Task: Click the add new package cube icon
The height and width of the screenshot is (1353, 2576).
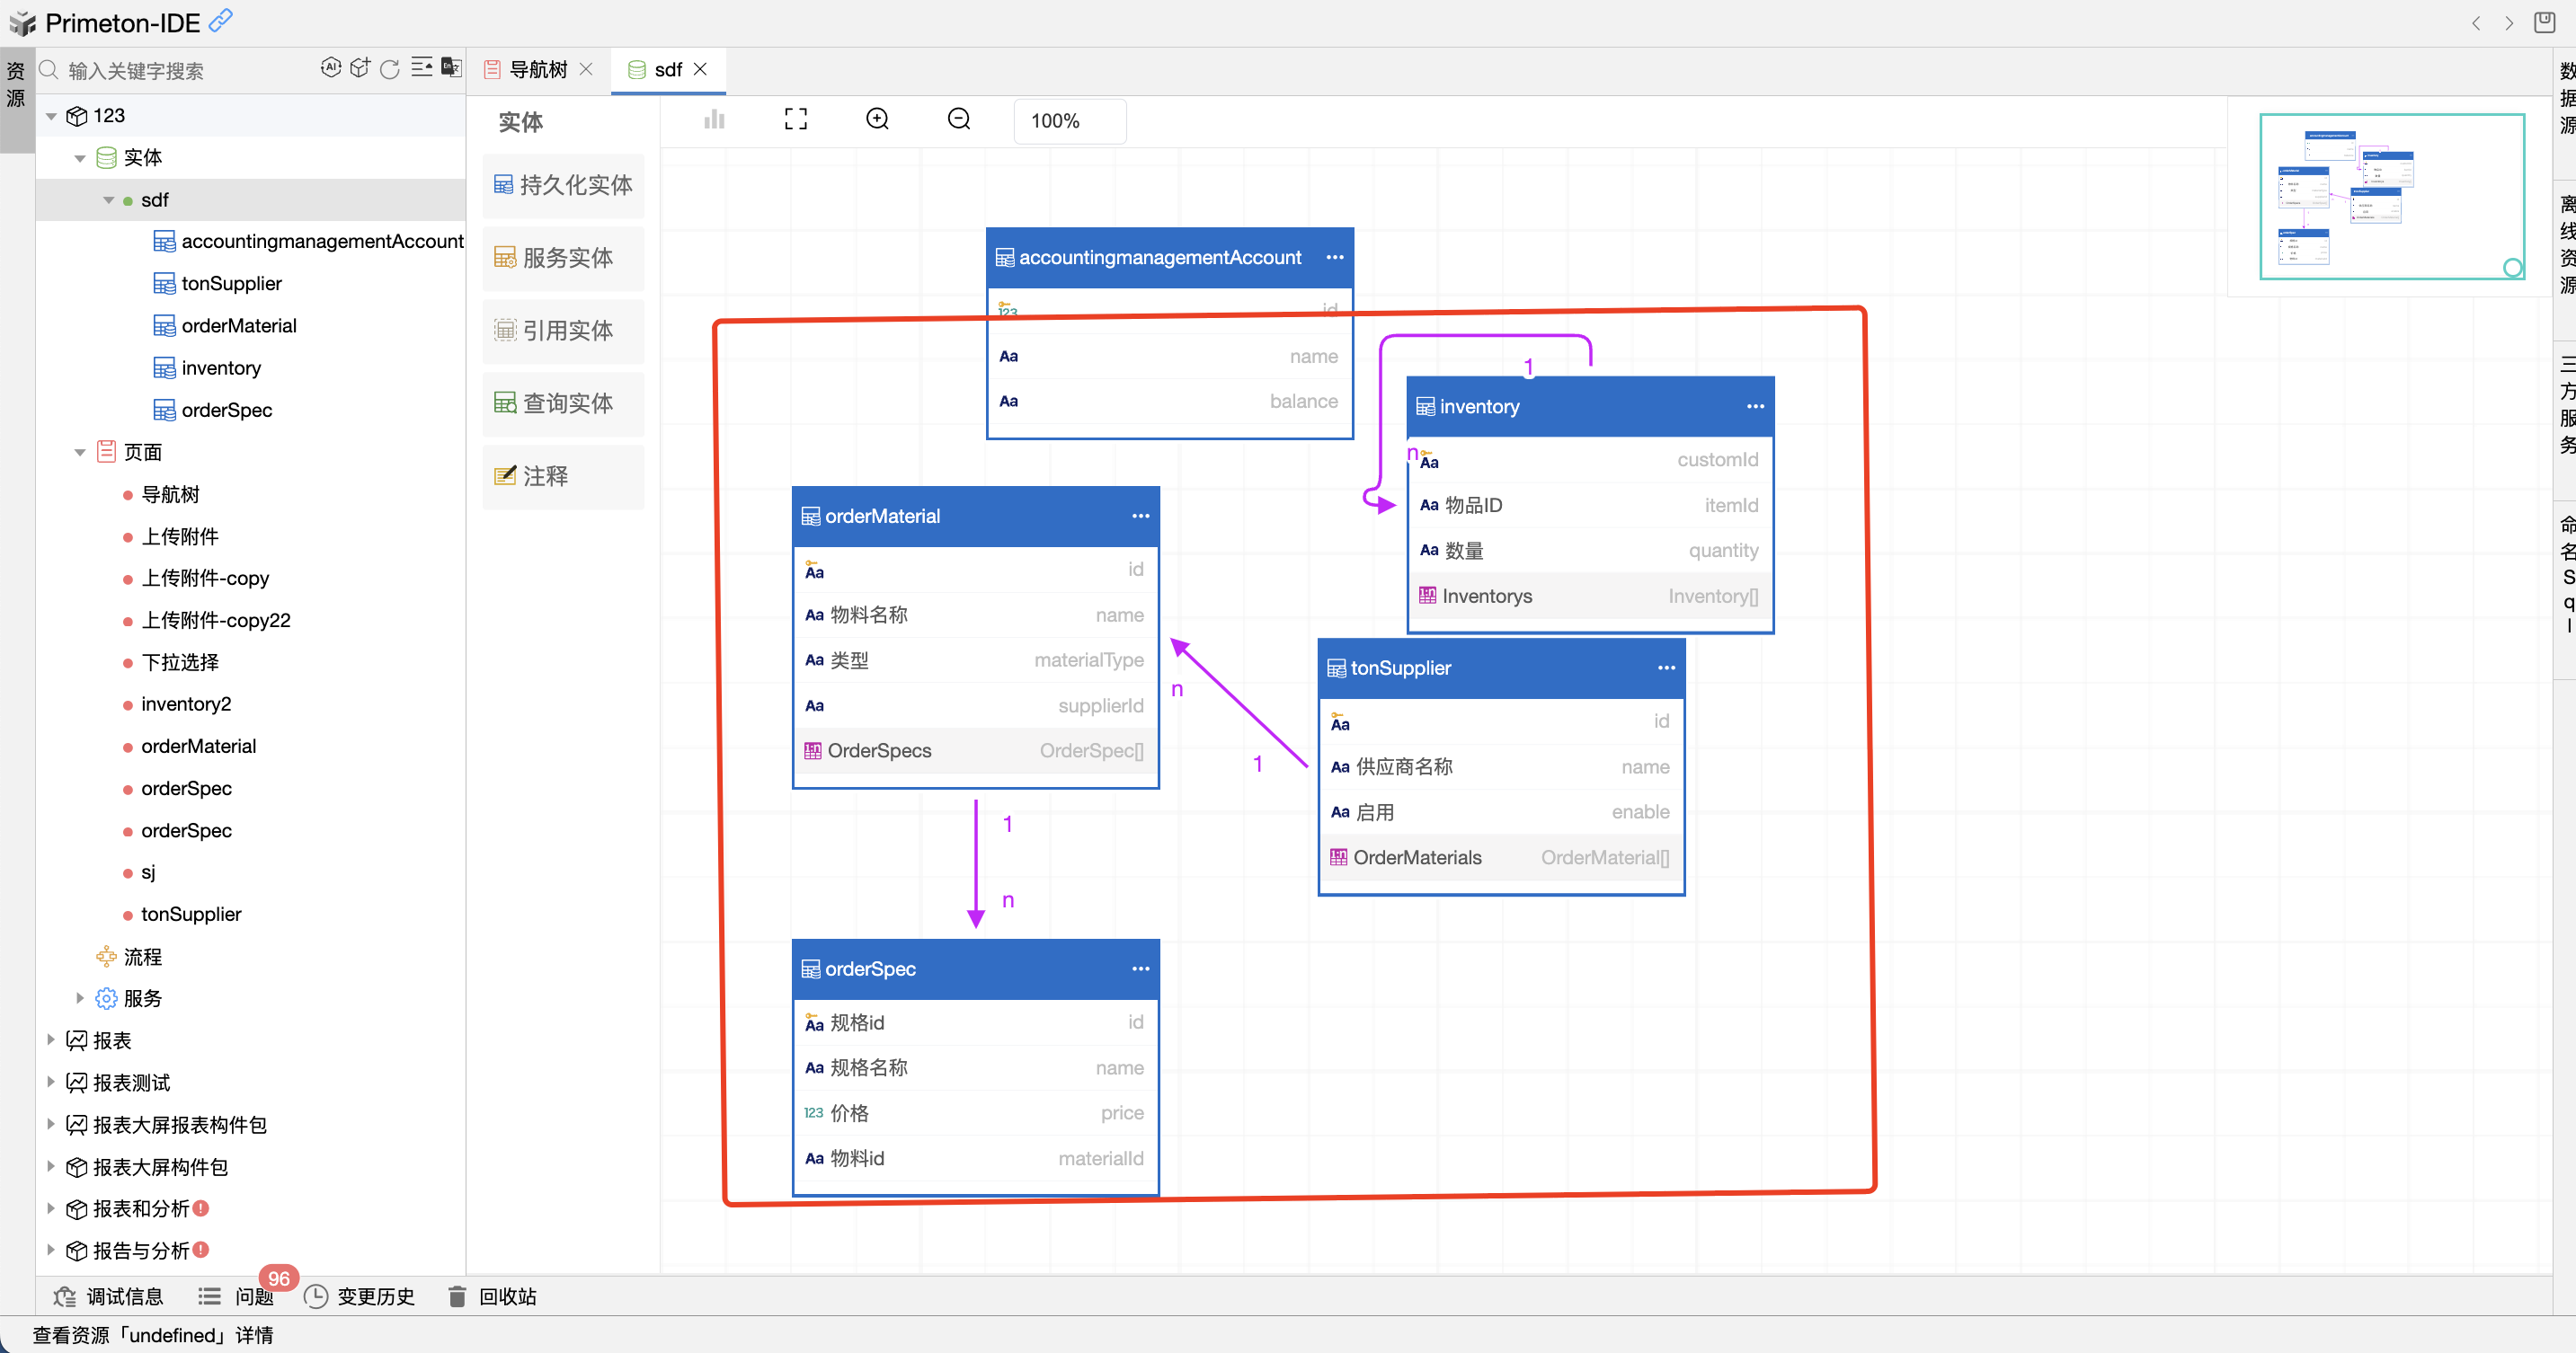Action: point(360,68)
